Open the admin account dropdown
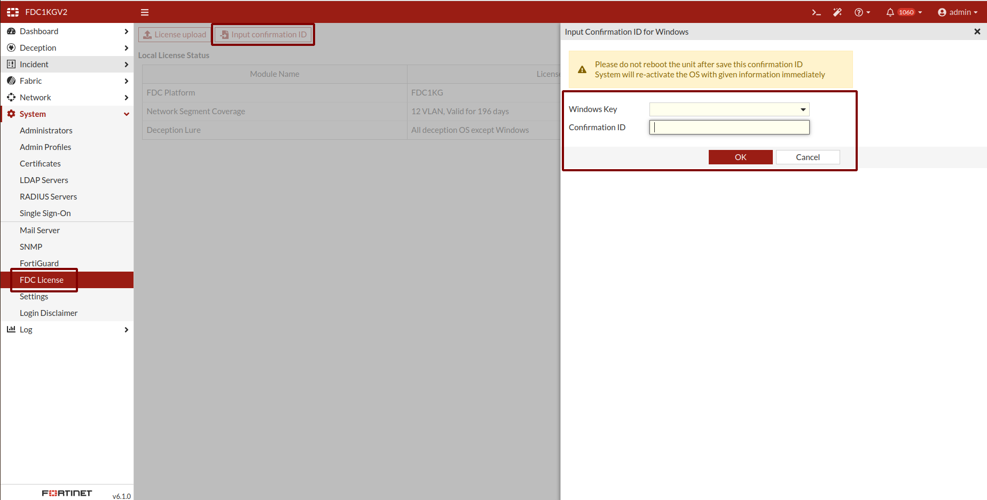The height and width of the screenshot is (500, 987). tap(958, 12)
